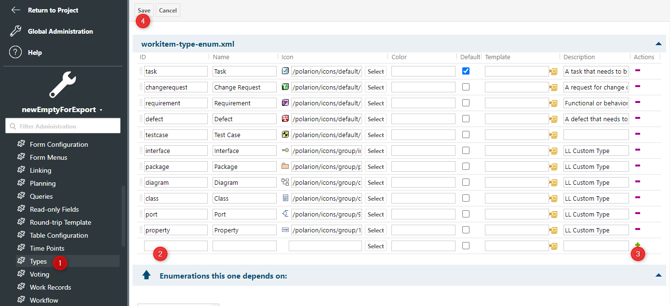Image resolution: width=670 pixels, height=306 pixels.
Task: Click the red defect type icon preview
Action: pyautogui.click(x=285, y=118)
